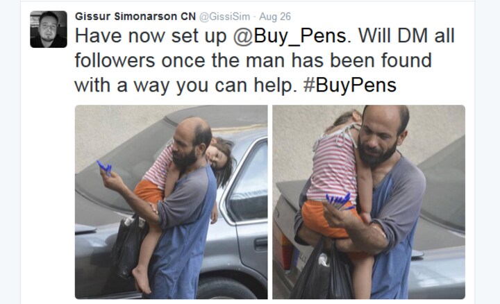
Task: Enlarge the left photo of the man
Action: [x=172, y=202]
